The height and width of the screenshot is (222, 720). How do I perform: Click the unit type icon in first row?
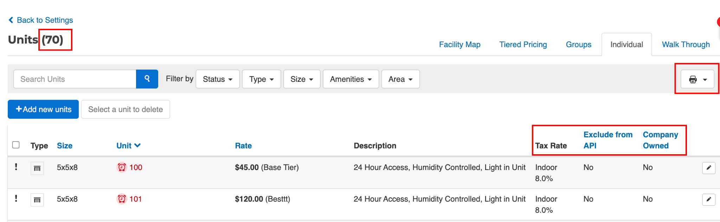[x=37, y=169]
